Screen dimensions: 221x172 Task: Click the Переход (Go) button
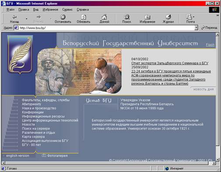point(210,28)
